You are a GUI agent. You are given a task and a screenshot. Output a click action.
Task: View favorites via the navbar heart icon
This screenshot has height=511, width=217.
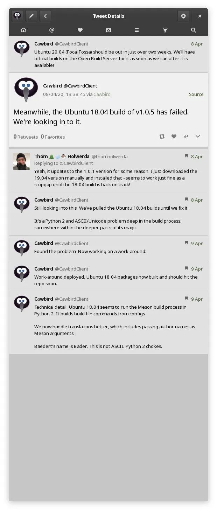(80, 30)
